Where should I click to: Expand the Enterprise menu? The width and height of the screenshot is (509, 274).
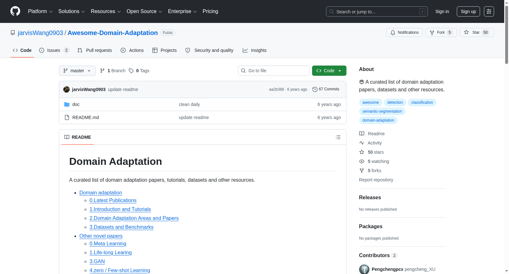[182, 11]
